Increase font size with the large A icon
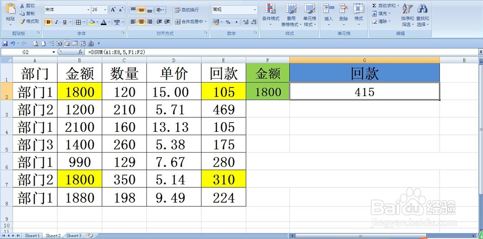483x239 pixels. point(113,10)
